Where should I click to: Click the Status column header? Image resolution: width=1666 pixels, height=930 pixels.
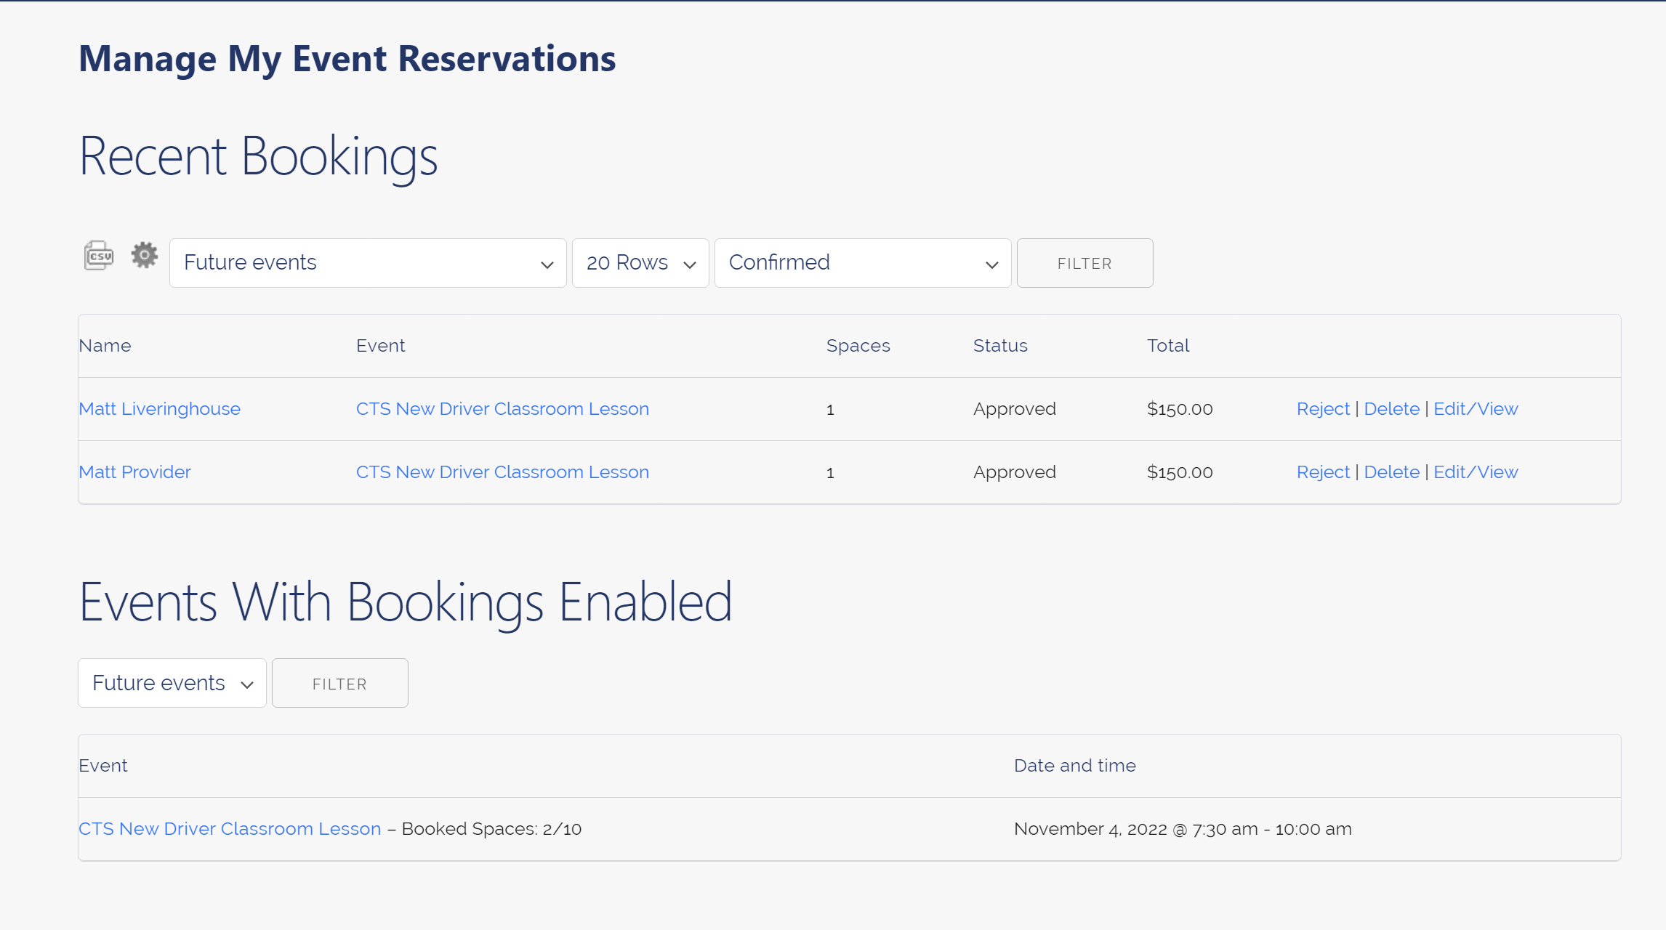pos(1000,346)
